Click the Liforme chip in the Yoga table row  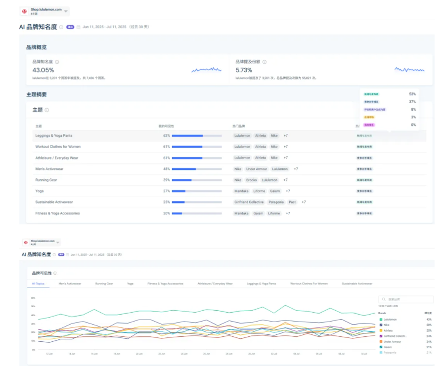pos(259,191)
